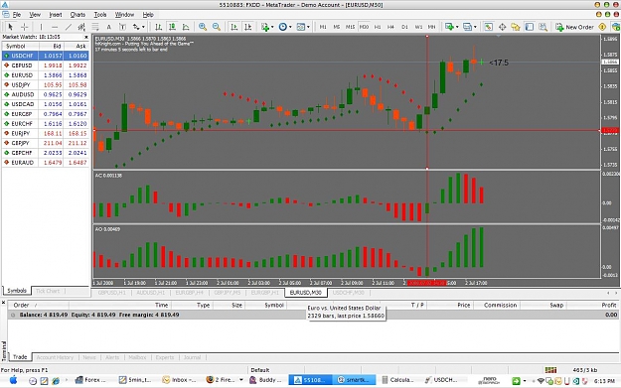
Task: Open the Firefox taskbar dropdown arrow
Action: 241,380
